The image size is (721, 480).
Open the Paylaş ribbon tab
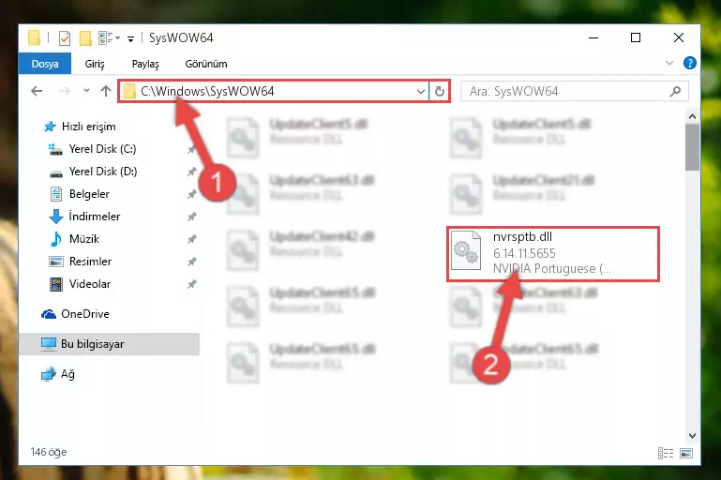[x=145, y=64]
